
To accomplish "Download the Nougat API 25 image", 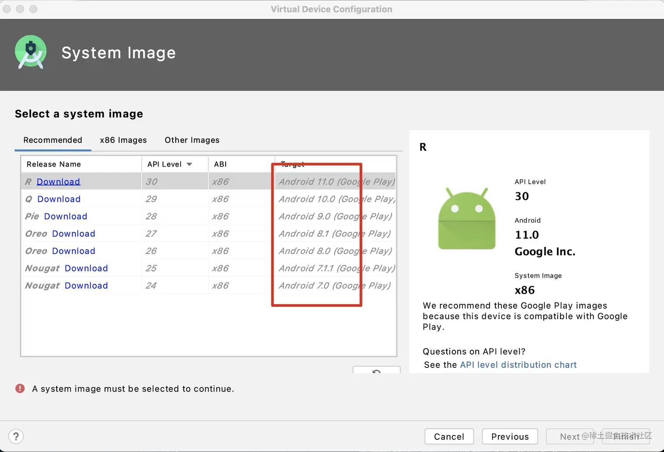I will click(x=86, y=268).
